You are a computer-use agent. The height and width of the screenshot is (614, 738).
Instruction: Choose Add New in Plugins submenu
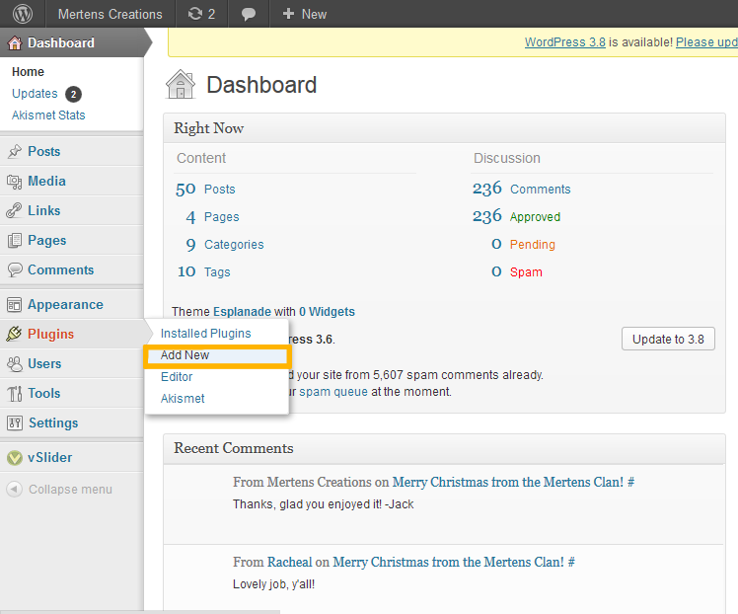pyautogui.click(x=184, y=355)
